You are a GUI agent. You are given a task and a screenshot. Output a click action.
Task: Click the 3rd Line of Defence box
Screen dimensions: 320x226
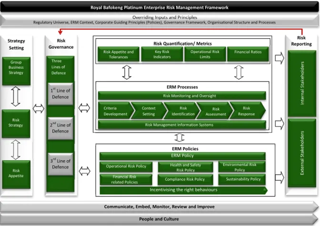point(60,164)
